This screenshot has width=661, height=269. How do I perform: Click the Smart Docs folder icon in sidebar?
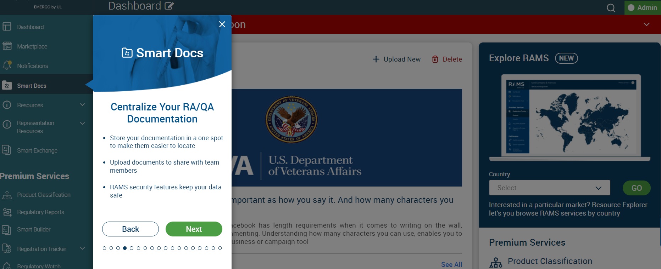(6, 85)
